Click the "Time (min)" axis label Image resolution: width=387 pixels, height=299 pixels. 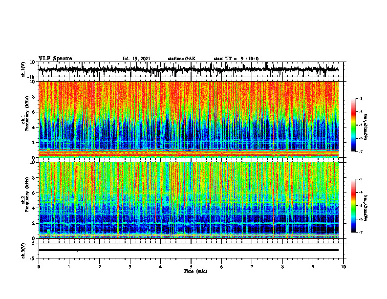click(x=195, y=271)
